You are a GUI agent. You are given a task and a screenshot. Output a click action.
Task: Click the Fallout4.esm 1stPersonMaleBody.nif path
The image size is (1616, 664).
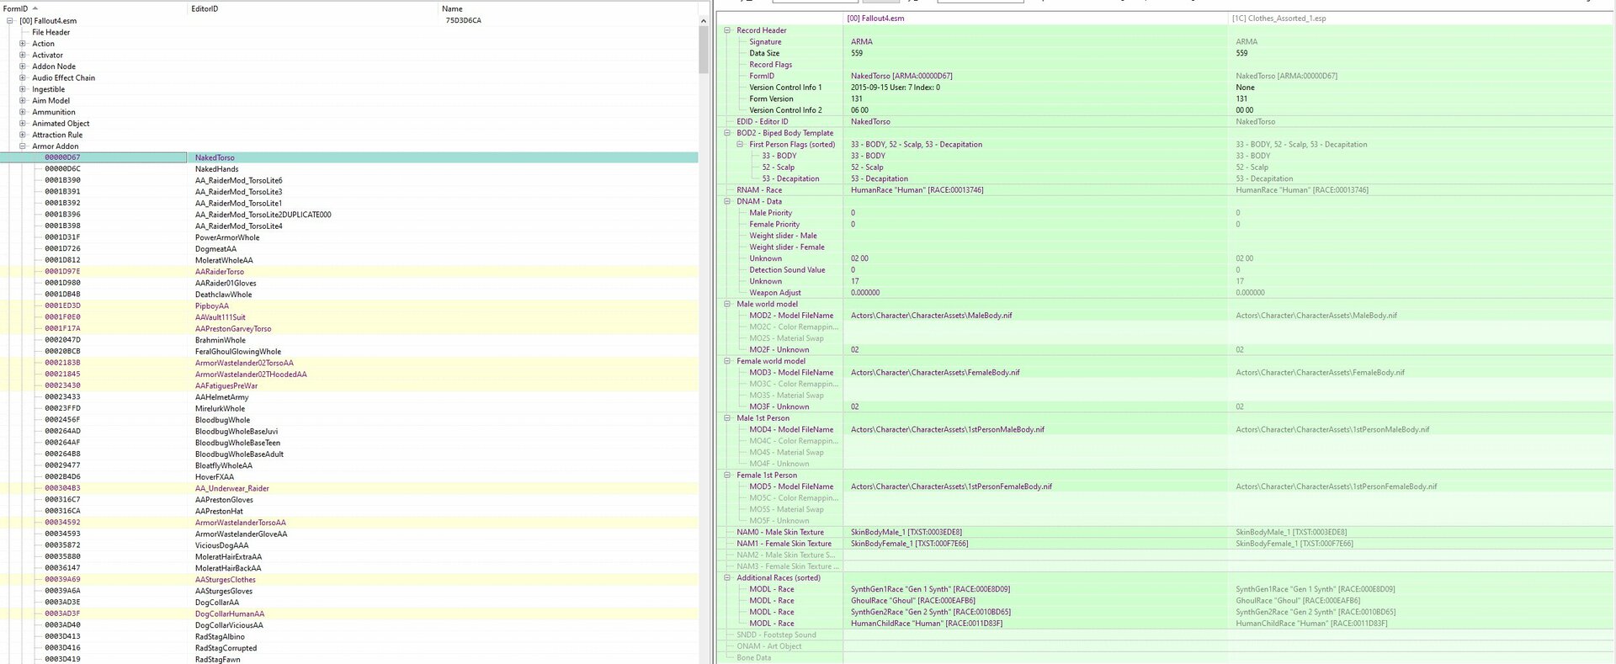948,430
